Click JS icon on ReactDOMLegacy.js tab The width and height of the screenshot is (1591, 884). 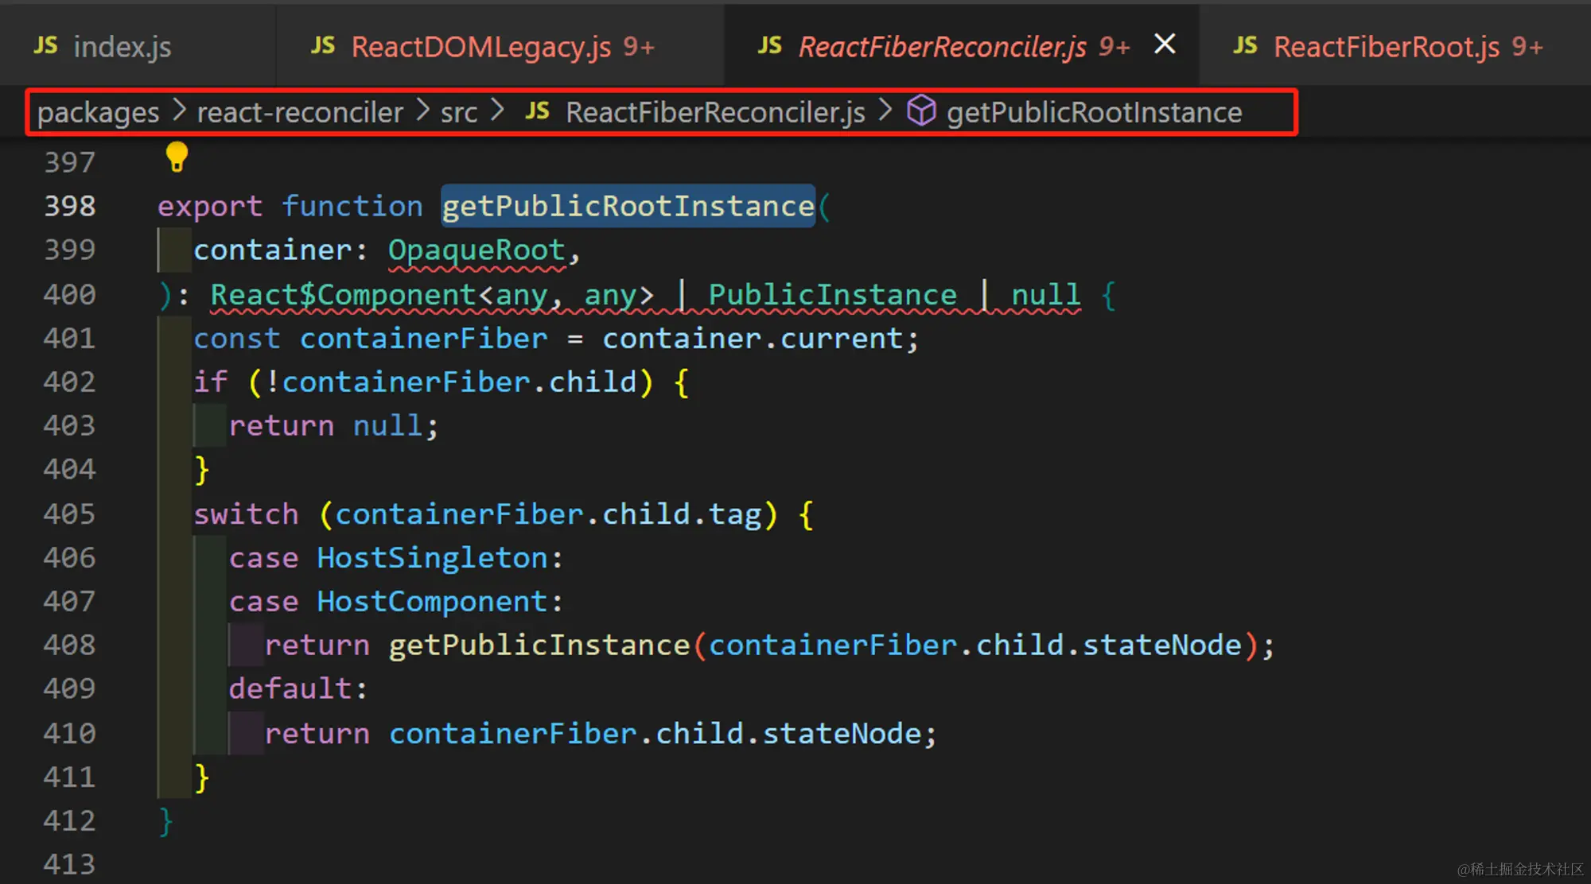(x=323, y=46)
